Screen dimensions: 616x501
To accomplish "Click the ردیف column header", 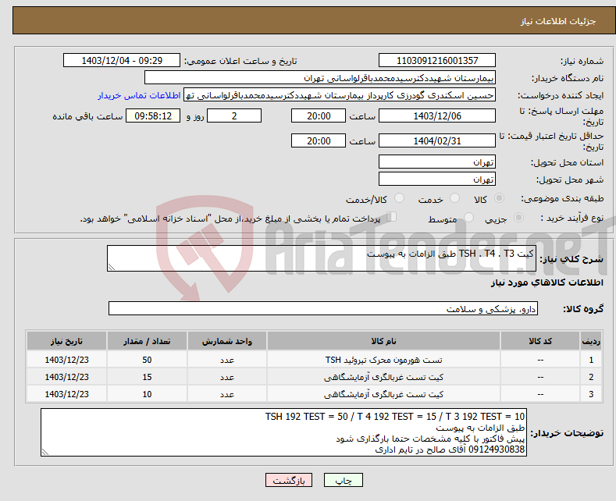I will coord(591,341).
